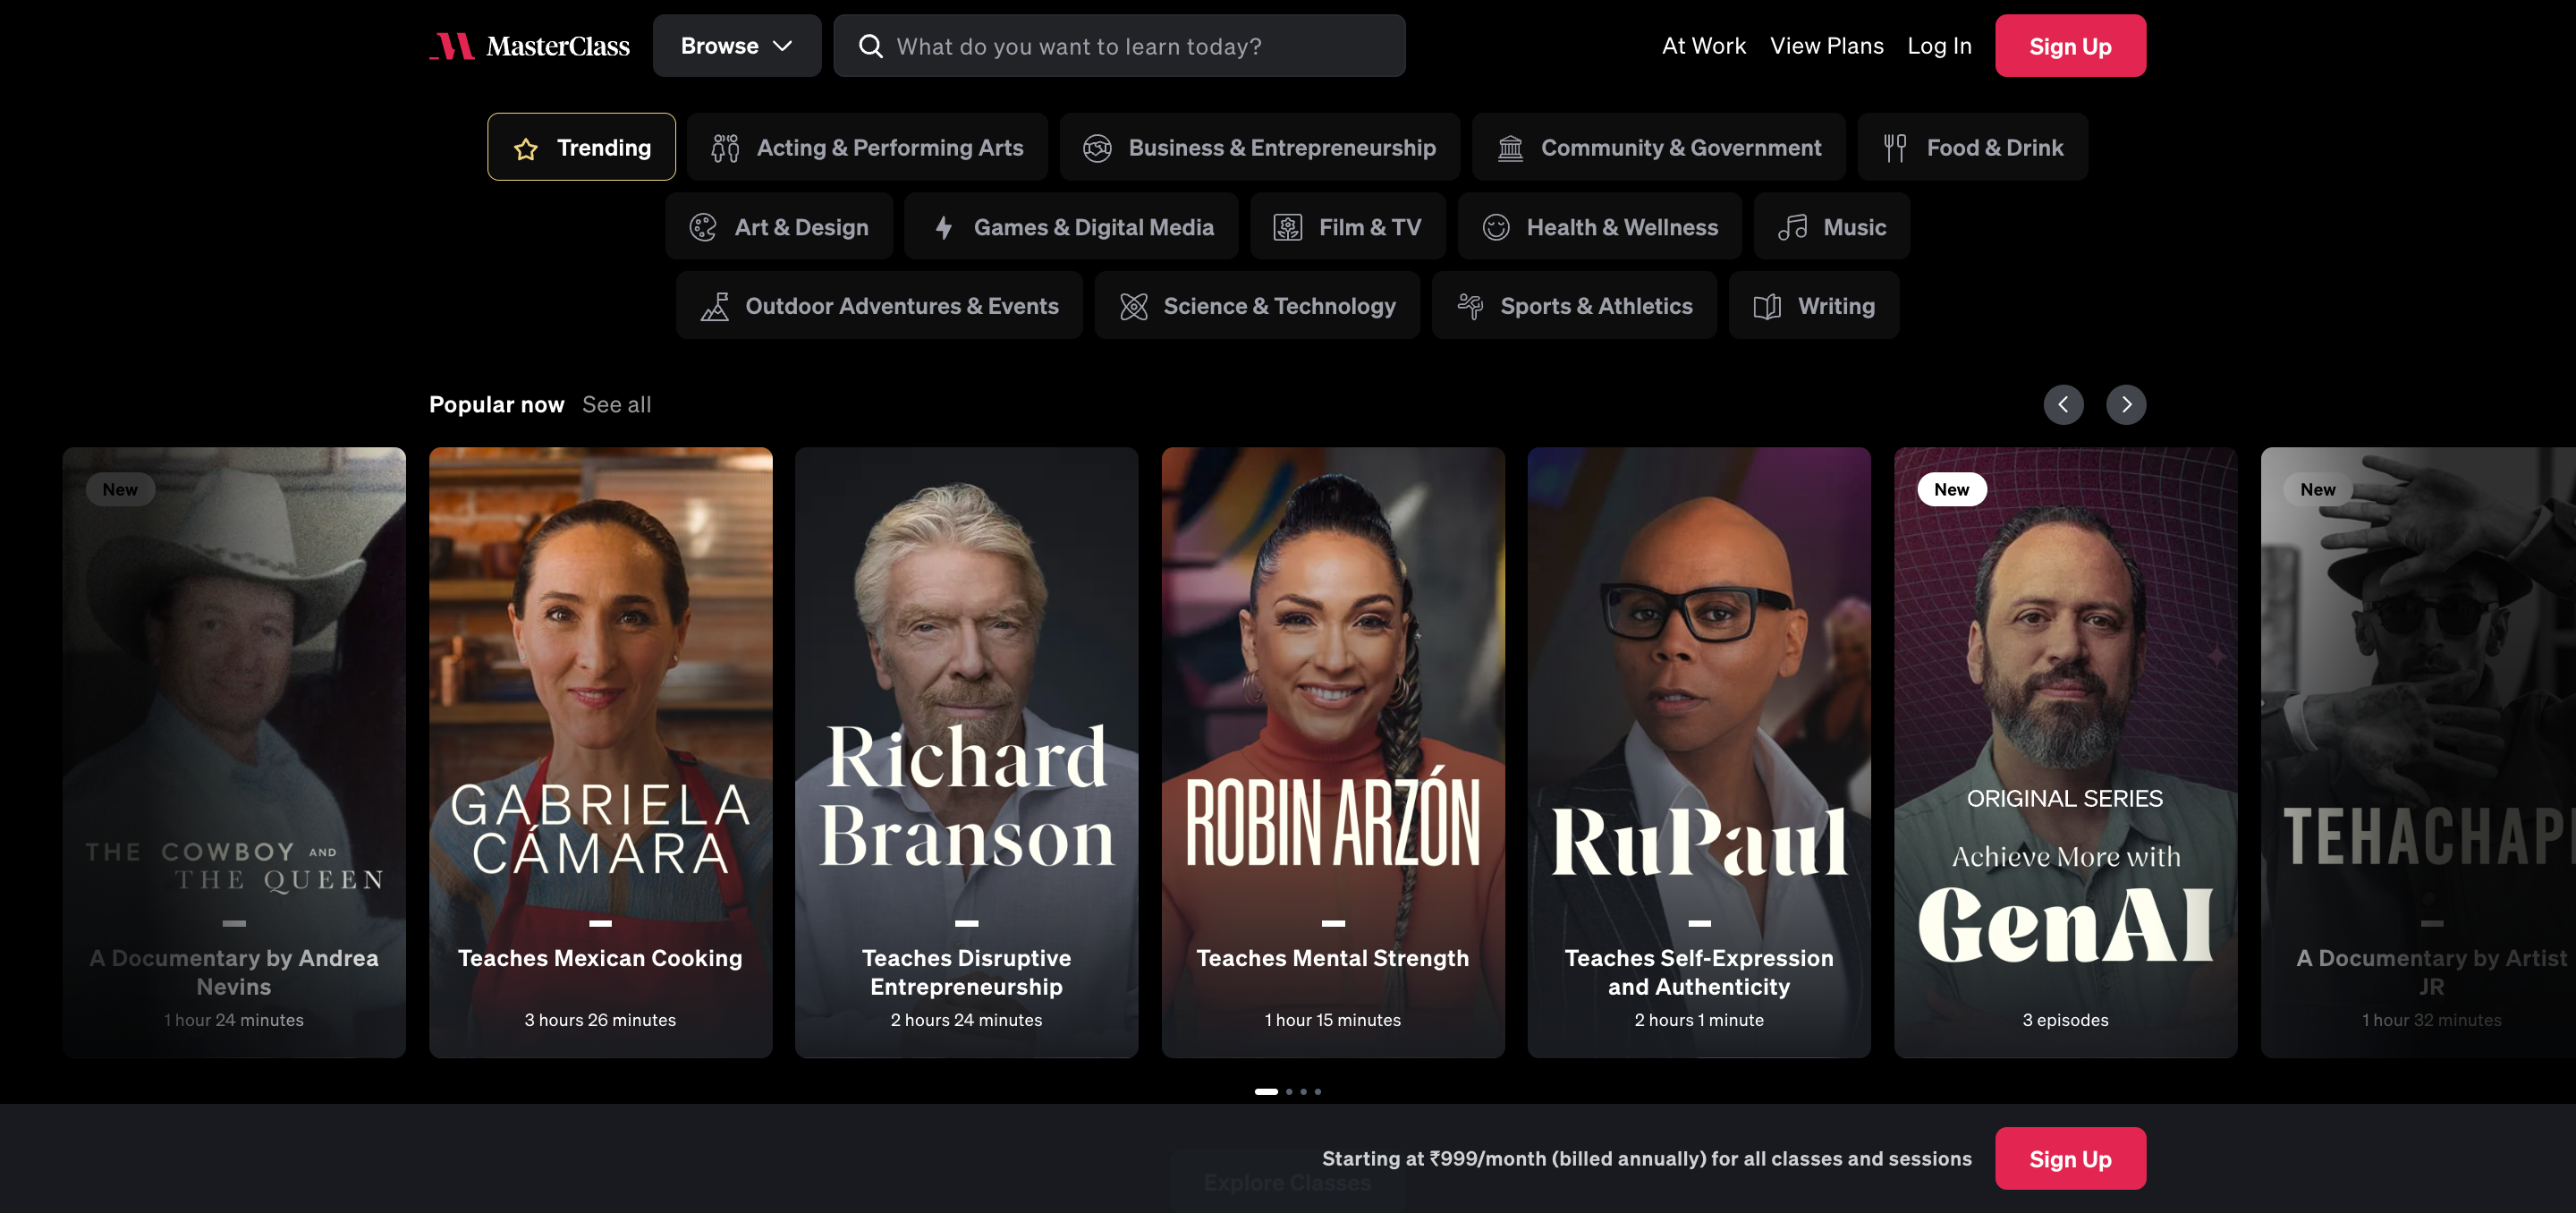Screen dimensions: 2576x1213
Task: Select Business & Entrepreneurship category
Action: point(1259,147)
